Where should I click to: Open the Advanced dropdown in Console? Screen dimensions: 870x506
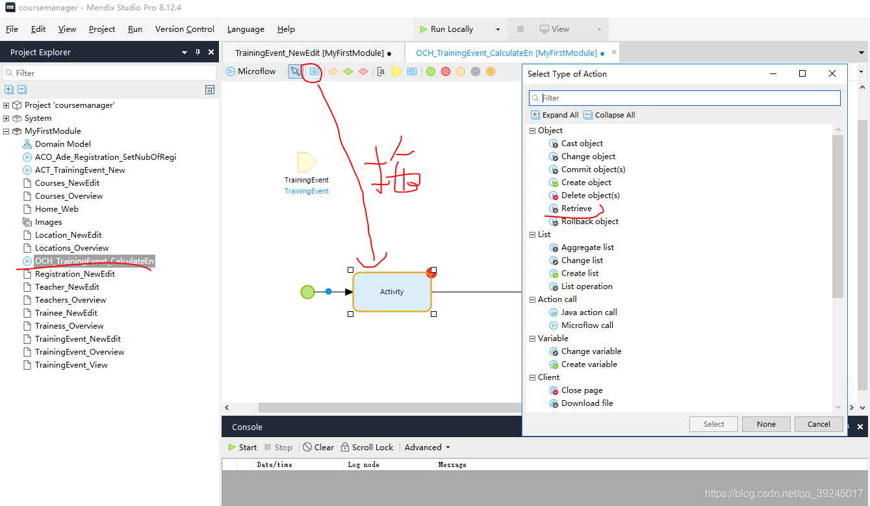(427, 448)
